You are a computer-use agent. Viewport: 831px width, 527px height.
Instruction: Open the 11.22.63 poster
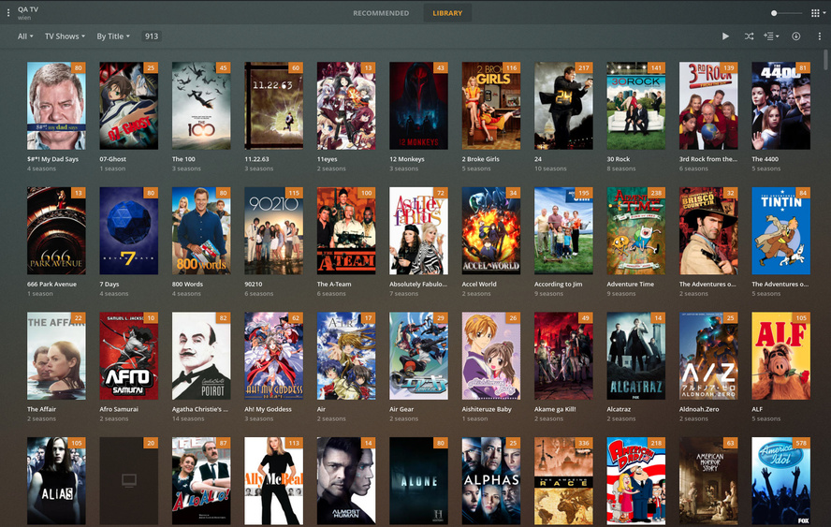coord(273,106)
